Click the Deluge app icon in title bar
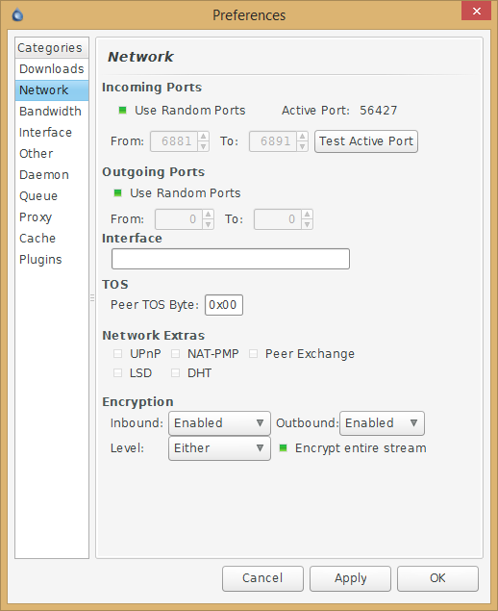Screen dimensions: 498x611 (x=17, y=15)
